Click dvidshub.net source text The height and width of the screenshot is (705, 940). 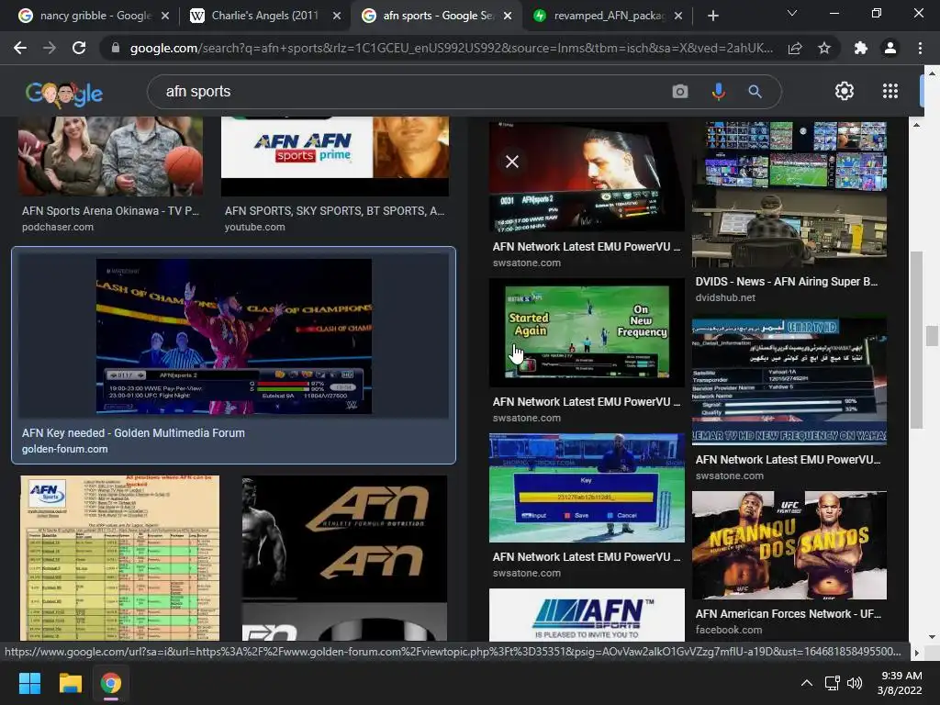(725, 297)
